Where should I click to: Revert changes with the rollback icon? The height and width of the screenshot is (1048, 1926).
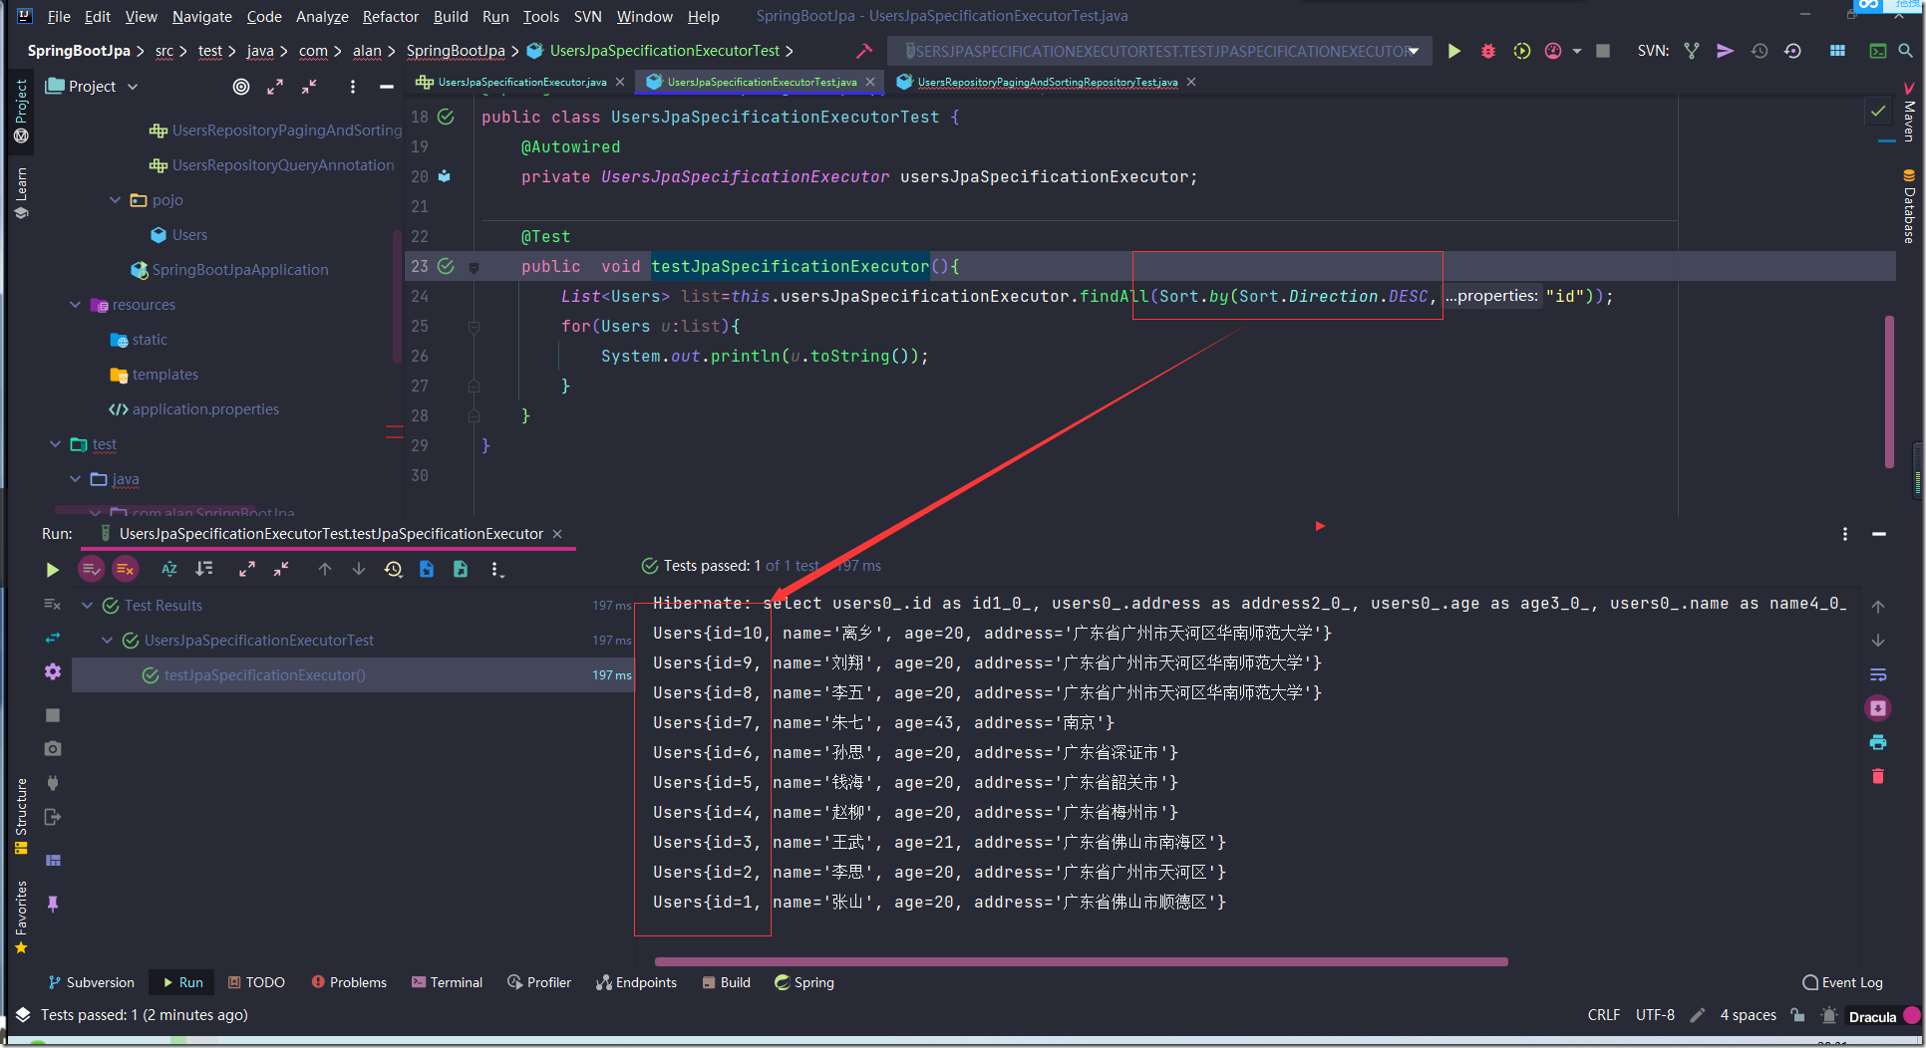tap(1792, 51)
